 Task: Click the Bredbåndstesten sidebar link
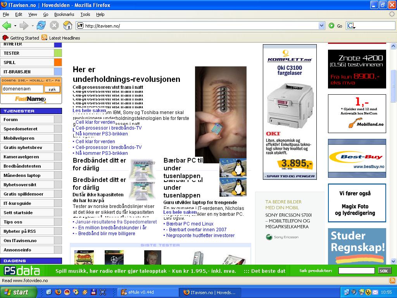coord(31,166)
